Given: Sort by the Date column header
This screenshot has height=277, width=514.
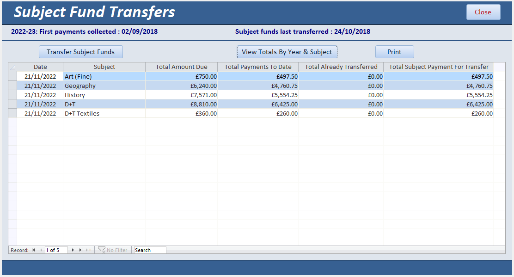Looking at the screenshot, I should [40, 67].
